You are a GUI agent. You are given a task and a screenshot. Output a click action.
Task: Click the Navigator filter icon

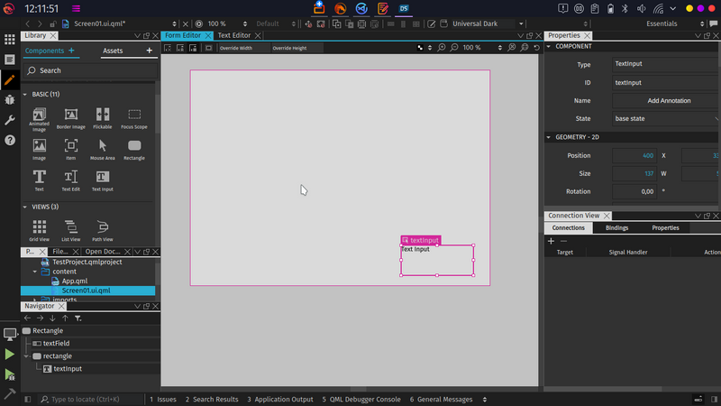(x=78, y=318)
